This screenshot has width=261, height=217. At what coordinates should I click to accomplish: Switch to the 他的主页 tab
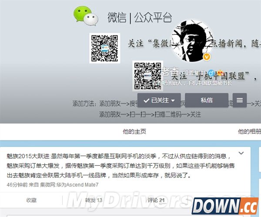pyautogui.click(x=134, y=131)
